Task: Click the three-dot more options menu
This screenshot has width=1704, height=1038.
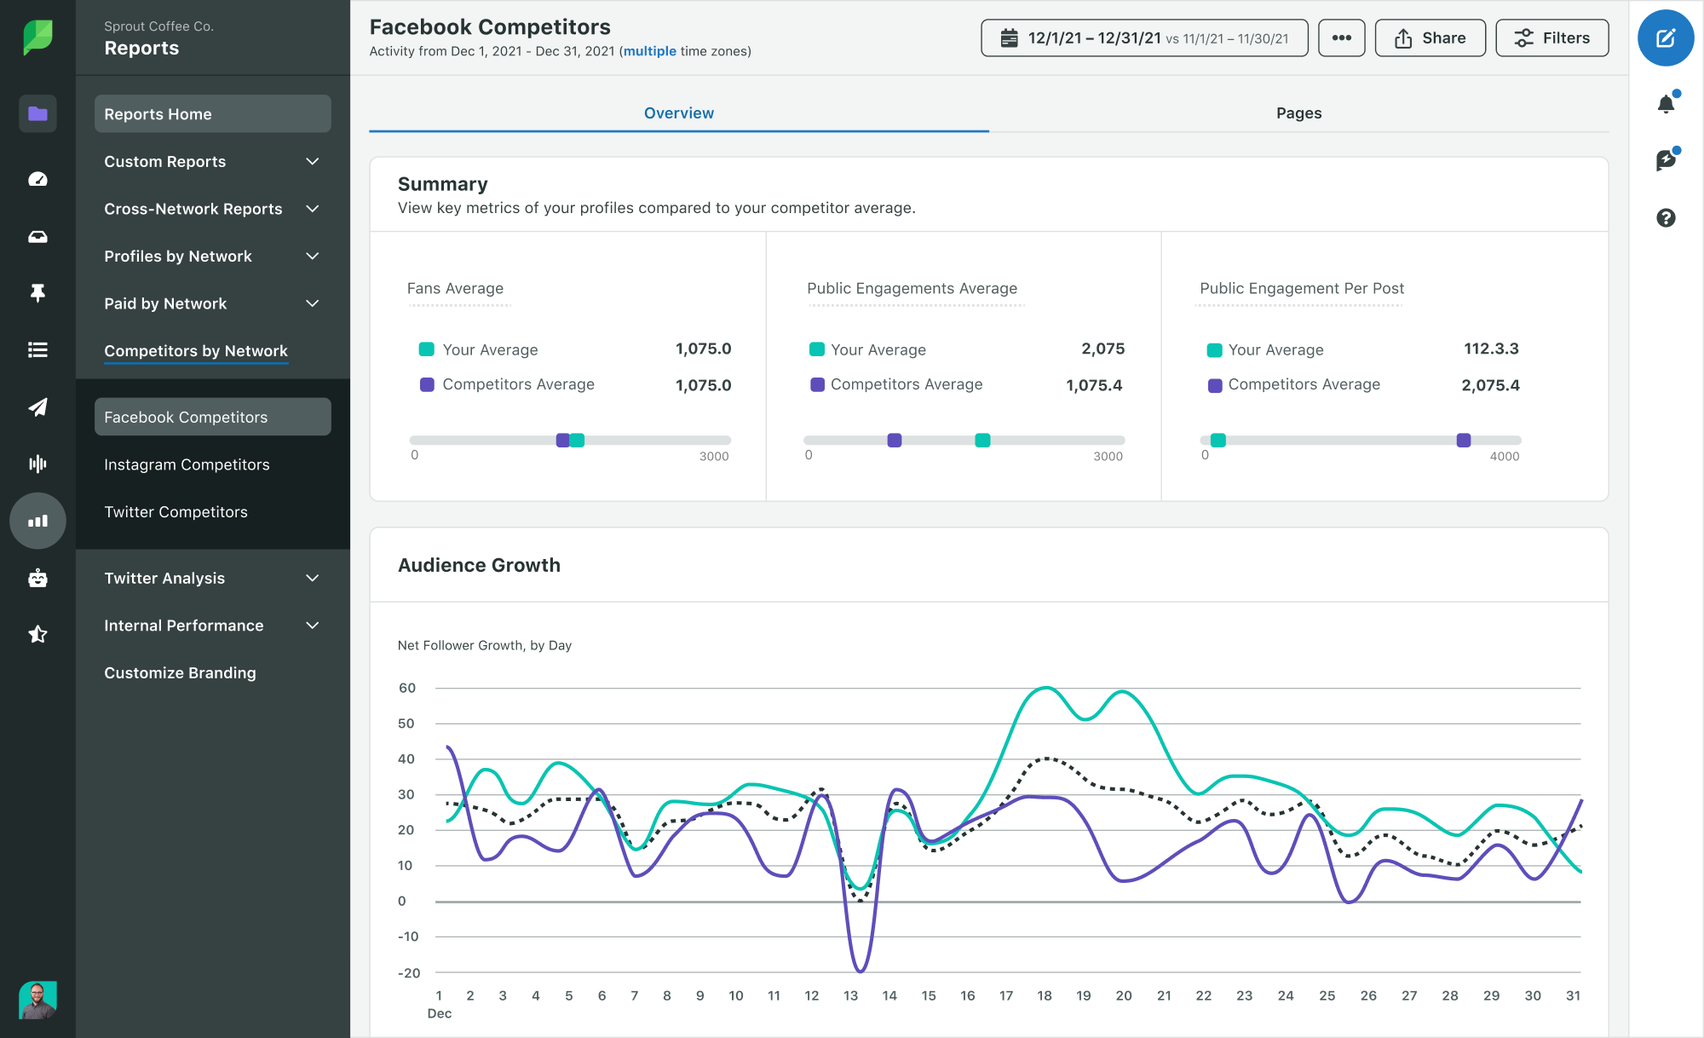Action: point(1341,39)
